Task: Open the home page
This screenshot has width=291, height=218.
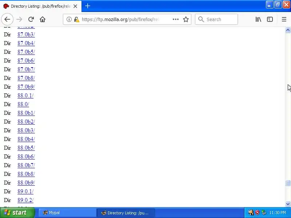Action: (x=43, y=19)
